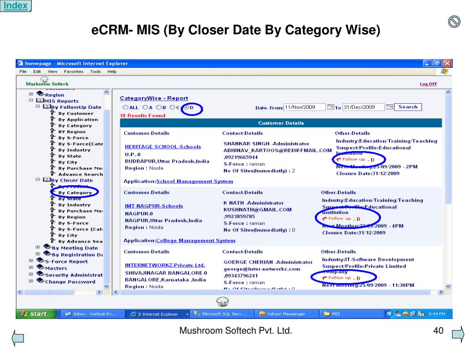Image resolution: width=472 pixels, height=354 pixels.
Task: Click the Log Off link
Action: pos(428,84)
